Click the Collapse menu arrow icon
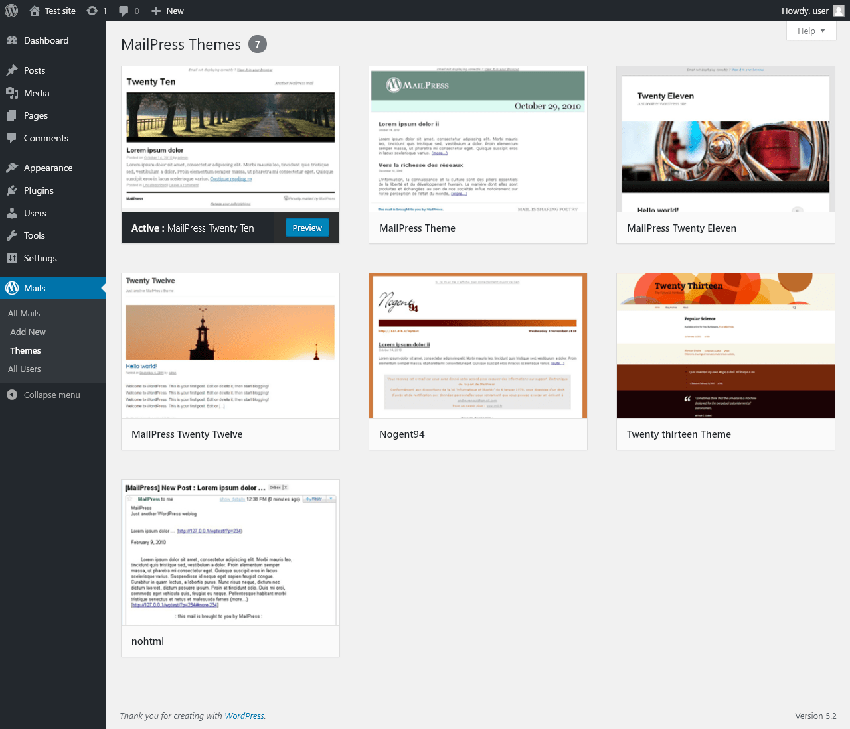850x729 pixels. pyautogui.click(x=12, y=395)
